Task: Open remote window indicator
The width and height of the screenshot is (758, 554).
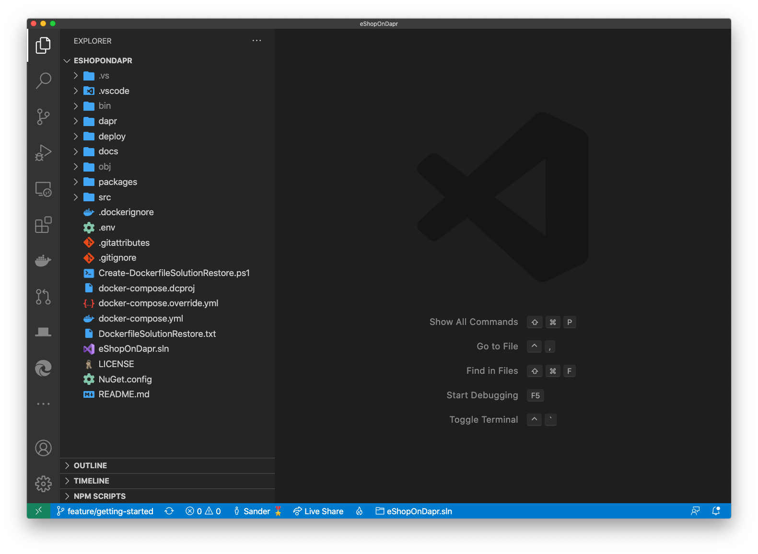Action: coord(39,511)
